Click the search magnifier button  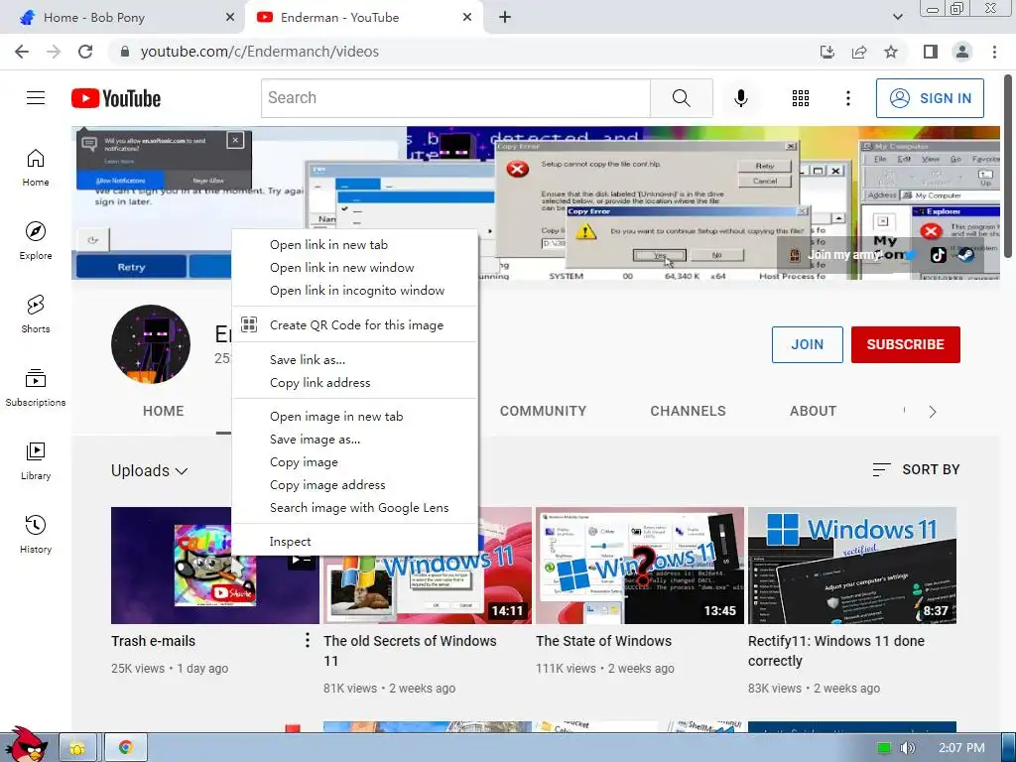[681, 98]
